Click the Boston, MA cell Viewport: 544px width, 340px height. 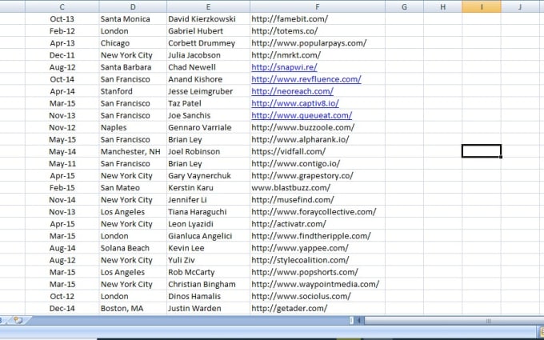(x=133, y=309)
